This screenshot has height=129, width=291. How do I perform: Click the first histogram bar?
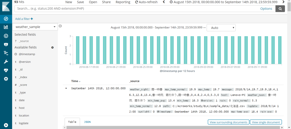[x=78, y=50]
